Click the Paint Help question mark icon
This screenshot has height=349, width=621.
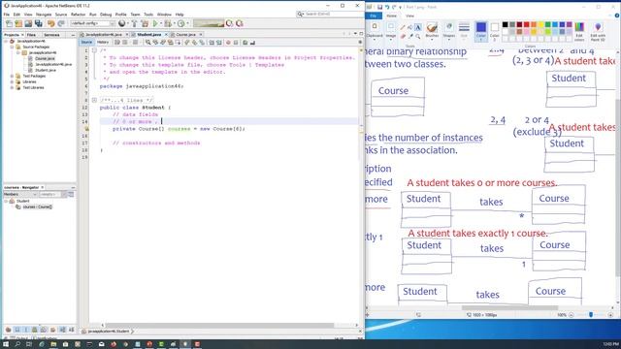tap(617, 16)
